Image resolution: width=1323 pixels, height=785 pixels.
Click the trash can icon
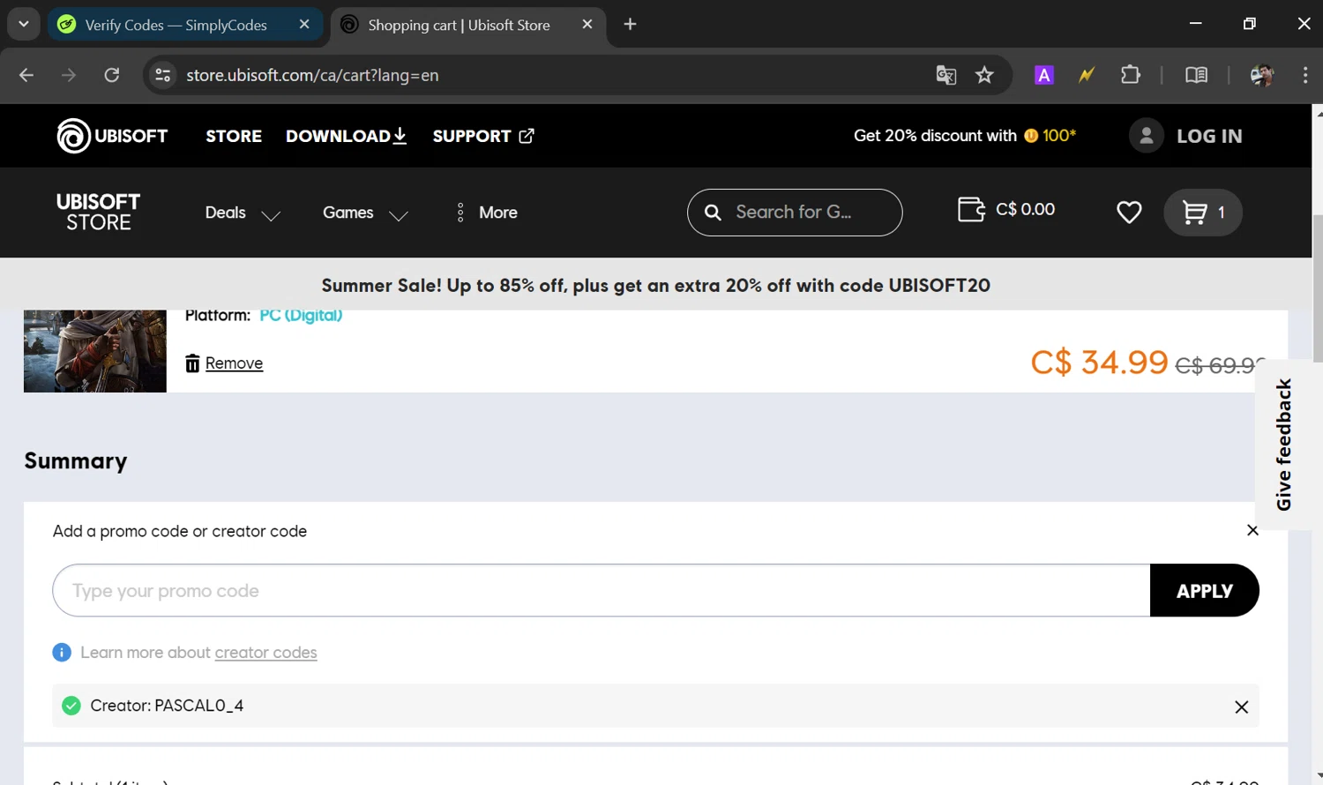click(192, 363)
